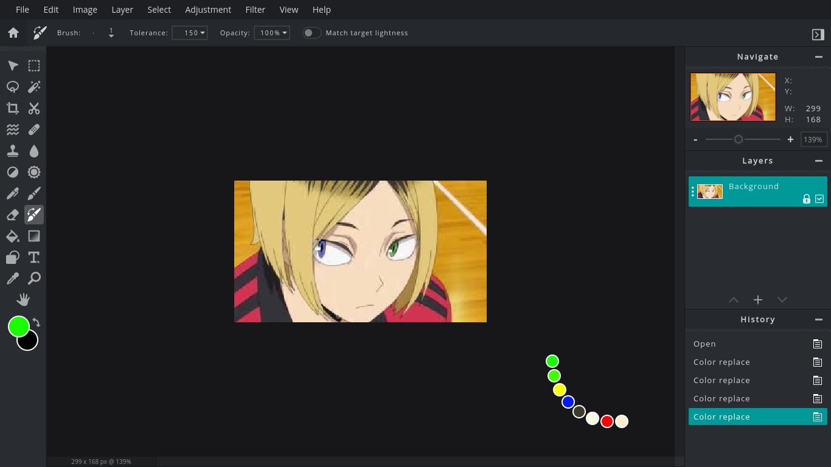Viewport: 831px width, 467px height.
Task: Click the Navigate preview thumbnail
Action: pos(733,97)
